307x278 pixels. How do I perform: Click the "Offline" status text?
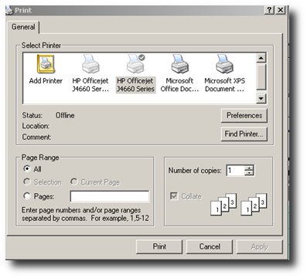(x=65, y=115)
